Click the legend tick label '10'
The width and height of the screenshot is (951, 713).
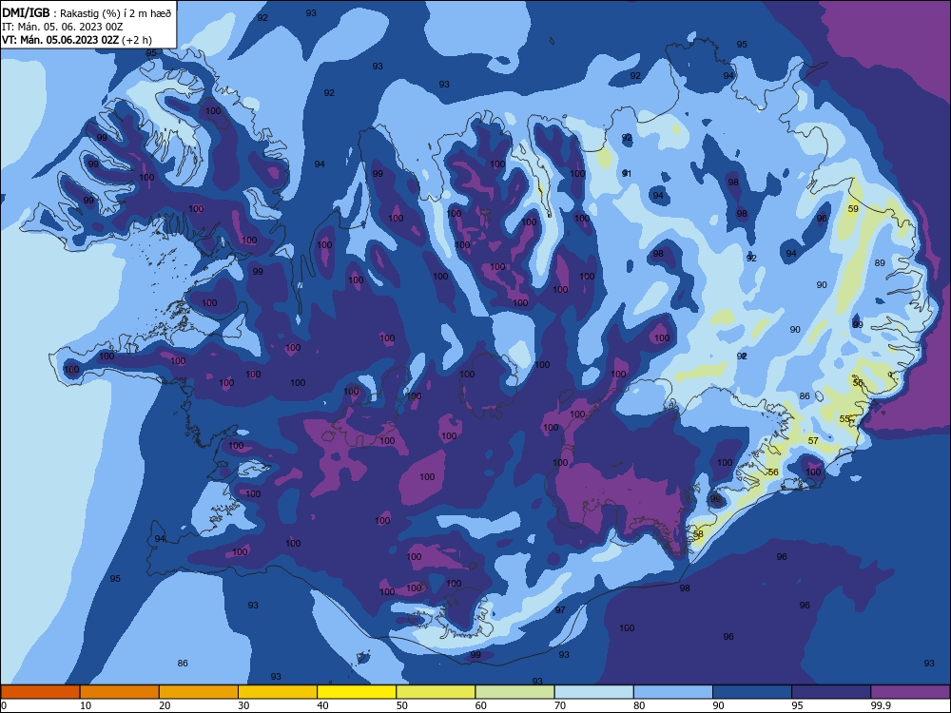tap(86, 705)
